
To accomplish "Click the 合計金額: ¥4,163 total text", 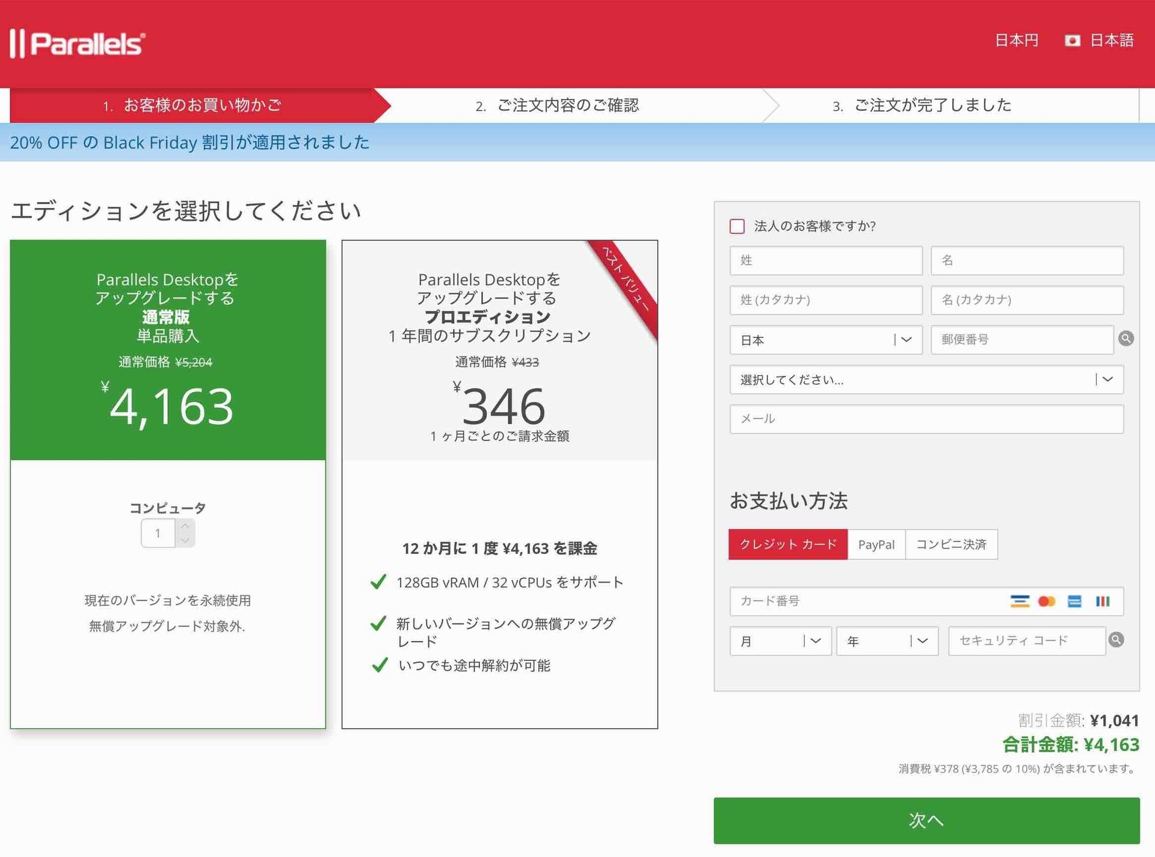I will click(x=1071, y=745).
